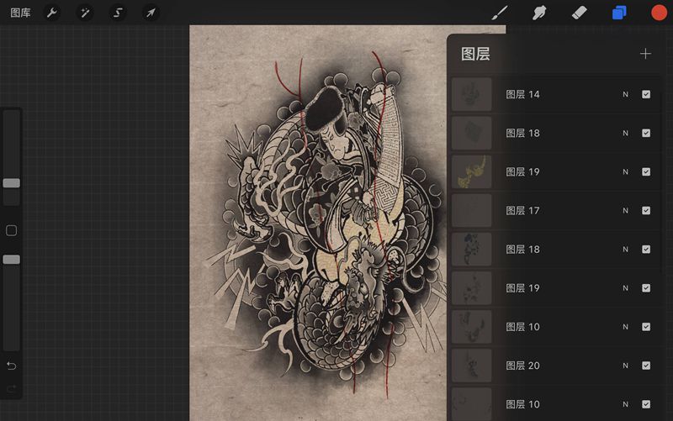Select the Eraser tool
This screenshot has height=421, width=673.
click(579, 13)
